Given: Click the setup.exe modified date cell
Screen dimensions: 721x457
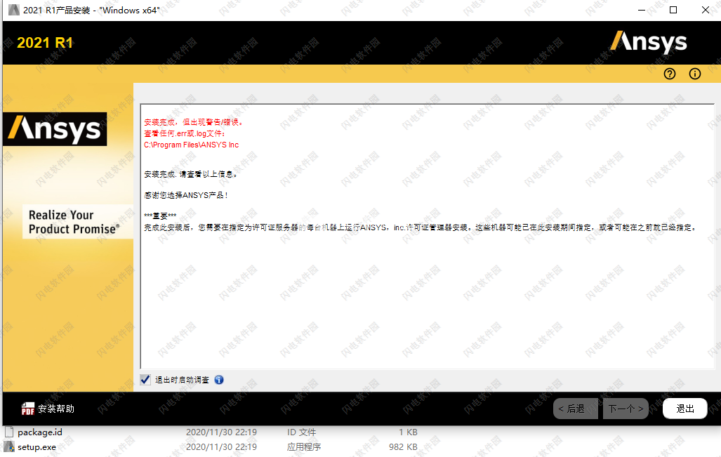Looking at the screenshot, I should tap(221, 447).
